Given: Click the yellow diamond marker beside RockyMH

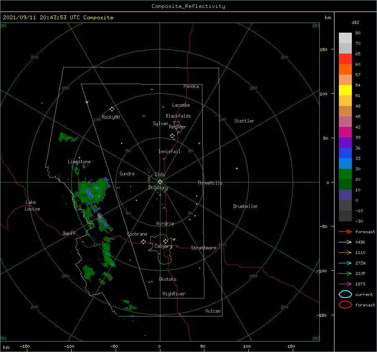Looking at the screenshot, I should coord(112,109).
